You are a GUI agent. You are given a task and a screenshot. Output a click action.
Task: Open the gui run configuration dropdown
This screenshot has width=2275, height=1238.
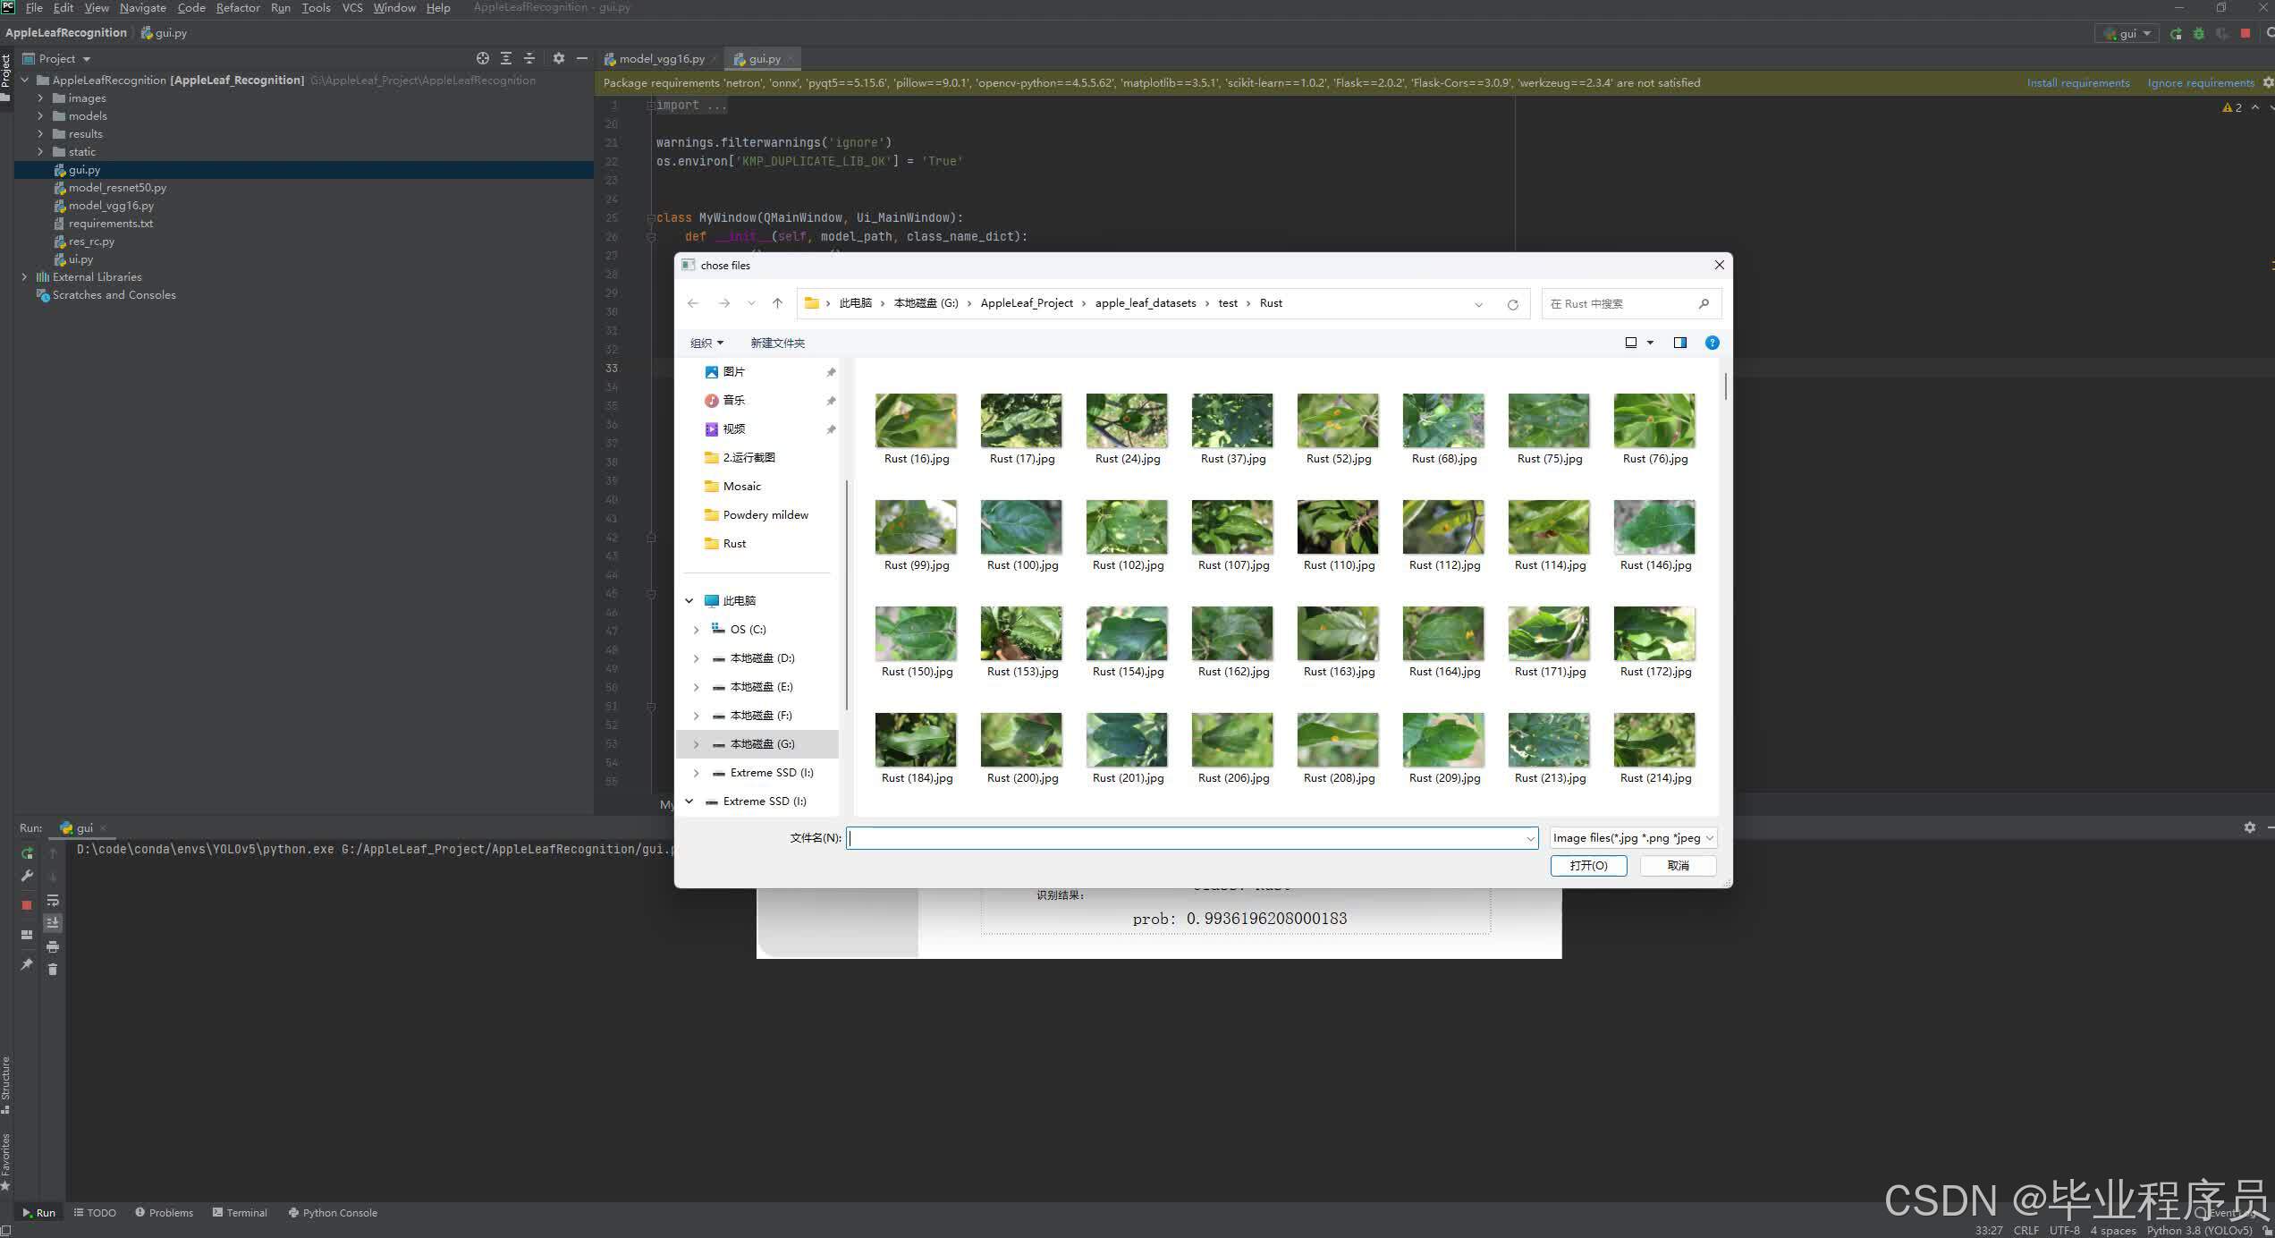coord(2127,33)
